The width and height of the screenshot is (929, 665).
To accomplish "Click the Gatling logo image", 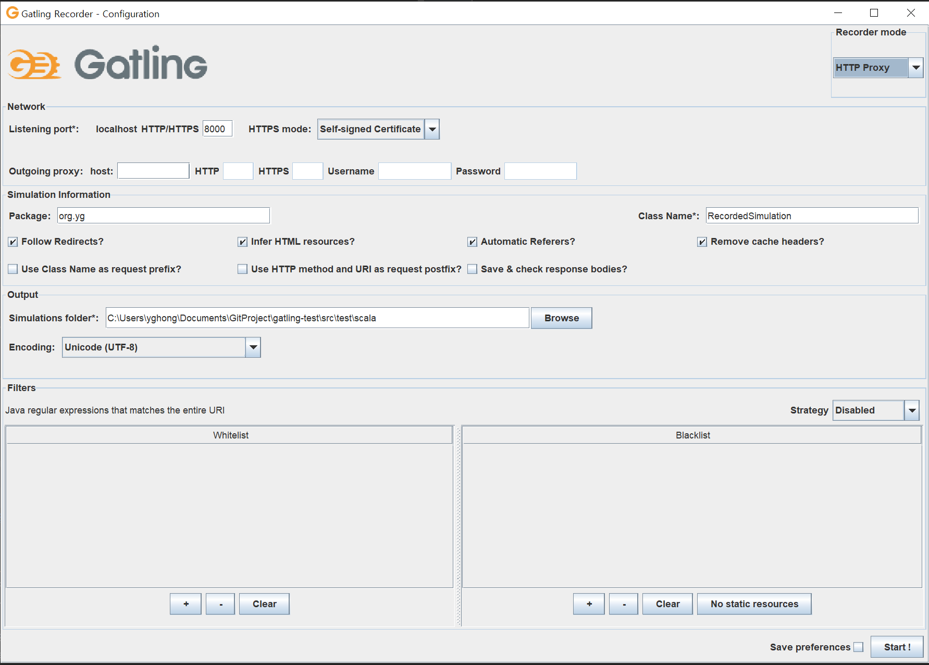I will (x=107, y=64).
